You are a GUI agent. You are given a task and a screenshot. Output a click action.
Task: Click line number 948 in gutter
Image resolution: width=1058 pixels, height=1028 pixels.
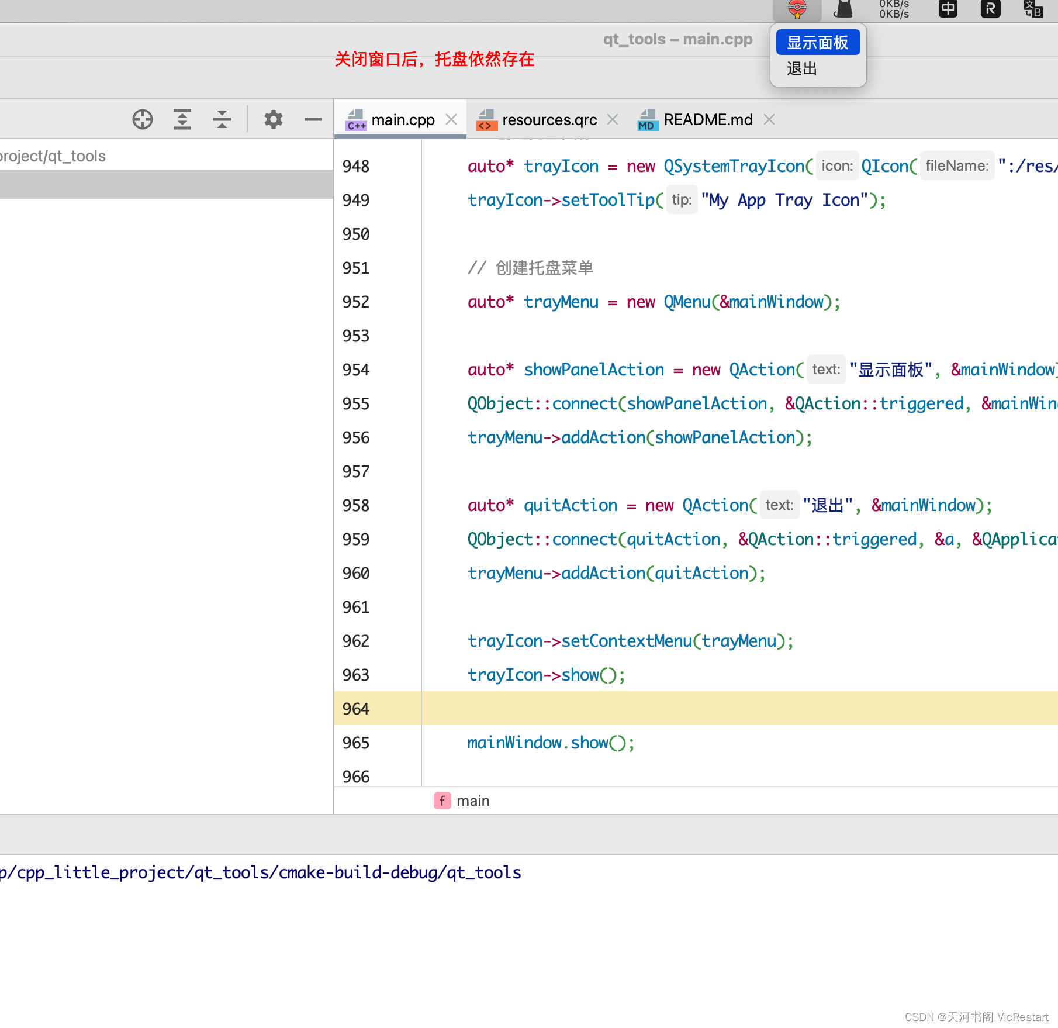pos(356,166)
